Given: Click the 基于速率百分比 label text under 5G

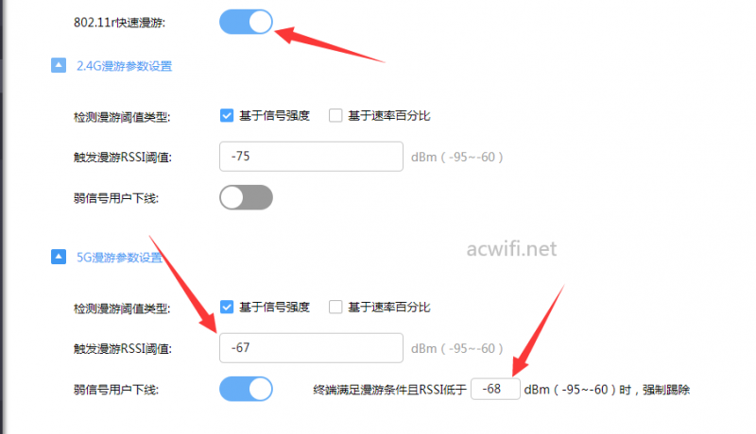Looking at the screenshot, I should (389, 307).
